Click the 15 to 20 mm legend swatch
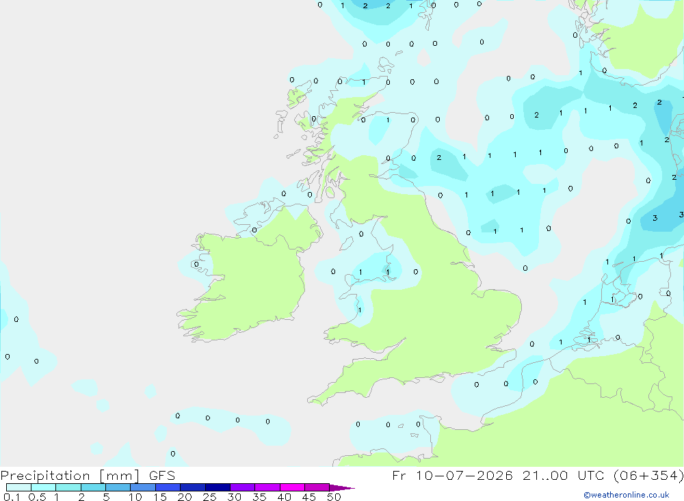This screenshot has width=684, height=501. (168, 487)
